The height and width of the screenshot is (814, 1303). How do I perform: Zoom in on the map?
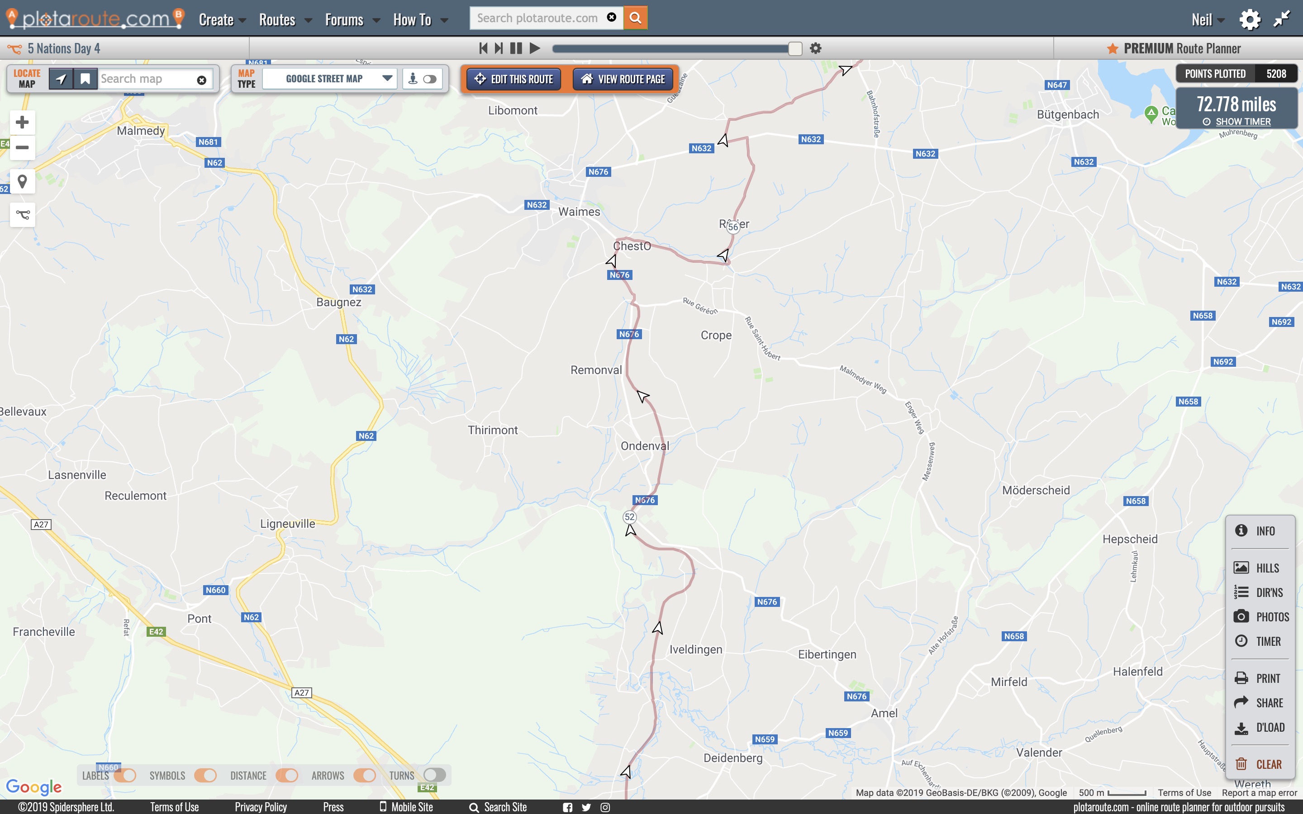click(x=22, y=122)
